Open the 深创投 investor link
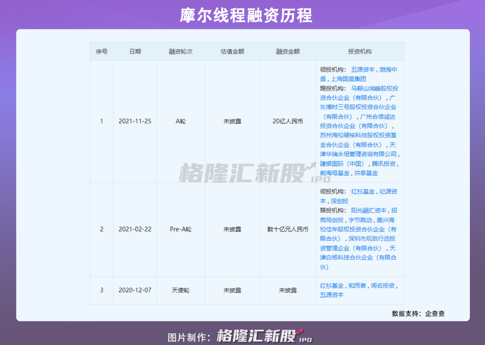485x345 pixels. pyautogui.click(x=340, y=201)
